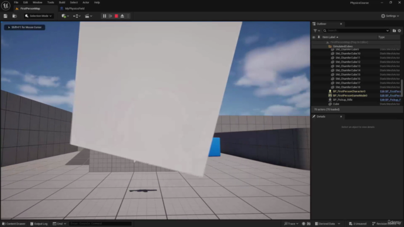Click the BP_FirstPersonCharacter0 pawn icon
This screenshot has height=227, width=404.
[x=330, y=91]
